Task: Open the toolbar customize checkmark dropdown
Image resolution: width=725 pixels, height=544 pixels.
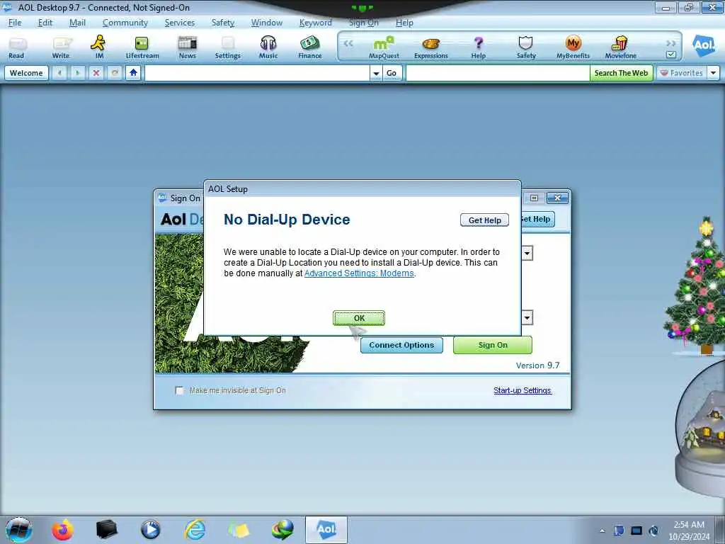Action: tap(671, 55)
